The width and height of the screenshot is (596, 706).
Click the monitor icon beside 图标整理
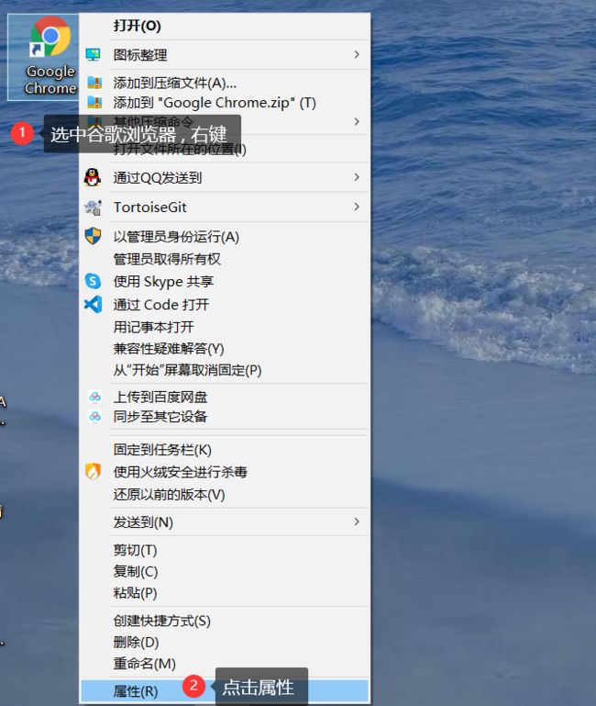94,55
